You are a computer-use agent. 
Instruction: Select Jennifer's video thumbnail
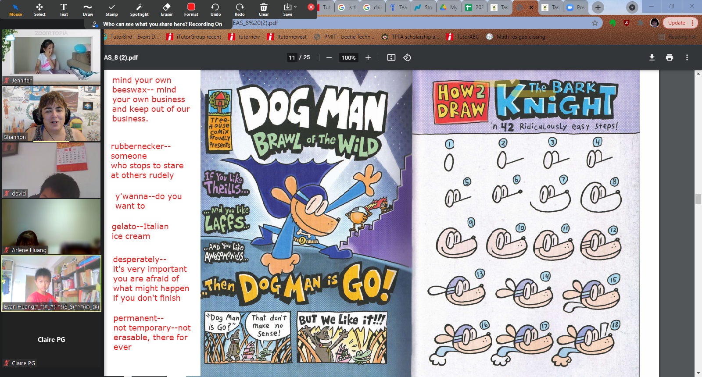[x=51, y=57]
